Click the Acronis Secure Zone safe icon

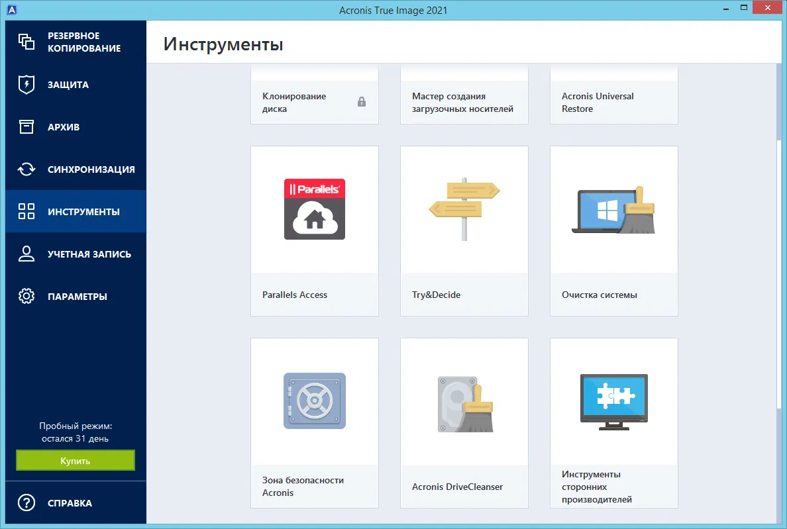click(315, 401)
